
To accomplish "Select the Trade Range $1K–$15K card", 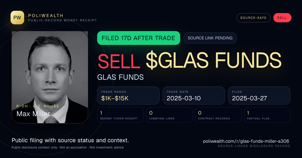I will pos(128,96).
